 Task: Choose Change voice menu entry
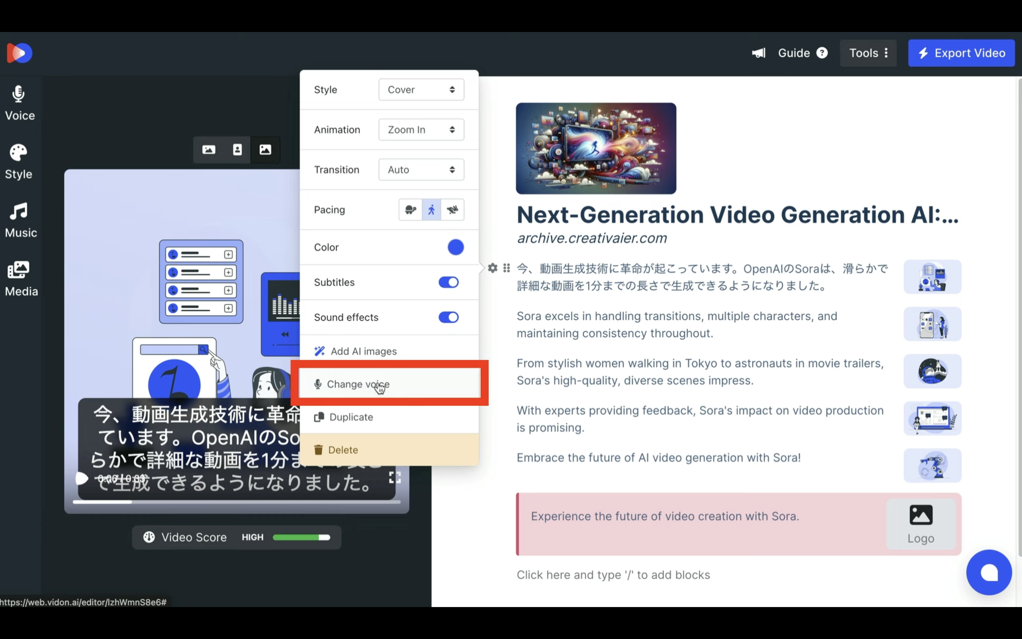click(389, 384)
